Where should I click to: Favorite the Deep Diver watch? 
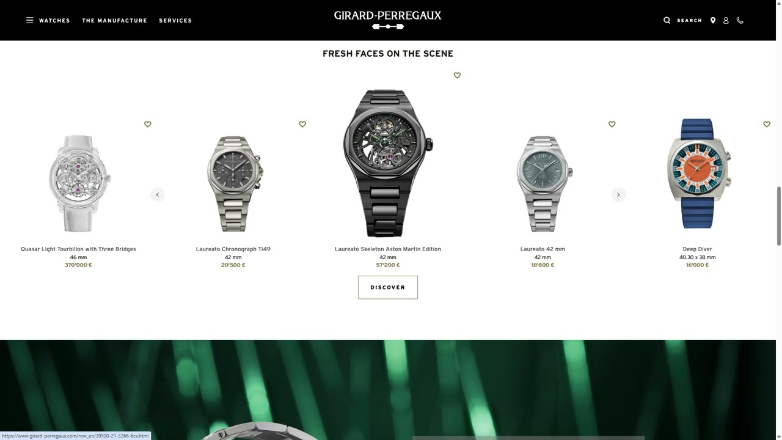pyautogui.click(x=767, y=124)
